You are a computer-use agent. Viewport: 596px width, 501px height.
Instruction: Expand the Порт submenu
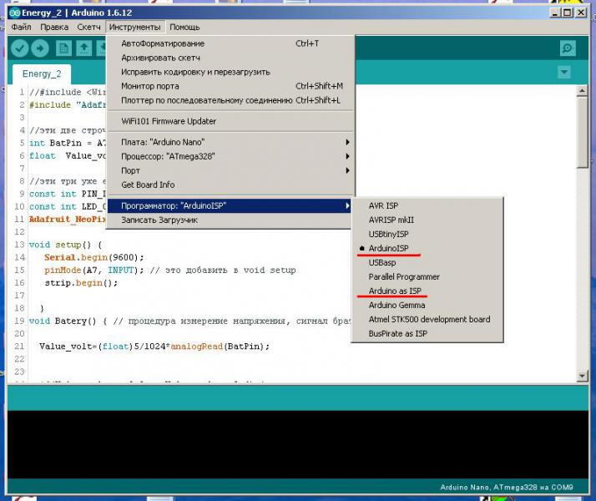[x=230, y=170]
